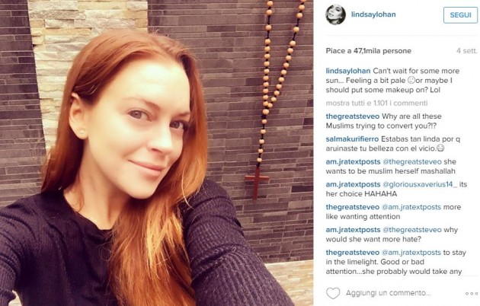480x306 pixels.
Task: Open thegreatsteveo username on 'limelight' comment
Action: click(352, 253)
